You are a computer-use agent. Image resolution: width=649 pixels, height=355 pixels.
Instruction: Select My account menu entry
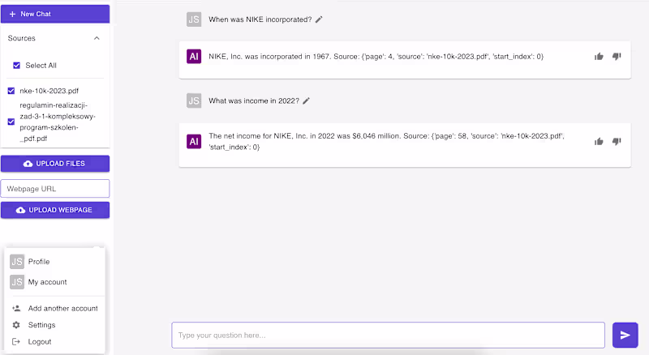click(47, 282)
